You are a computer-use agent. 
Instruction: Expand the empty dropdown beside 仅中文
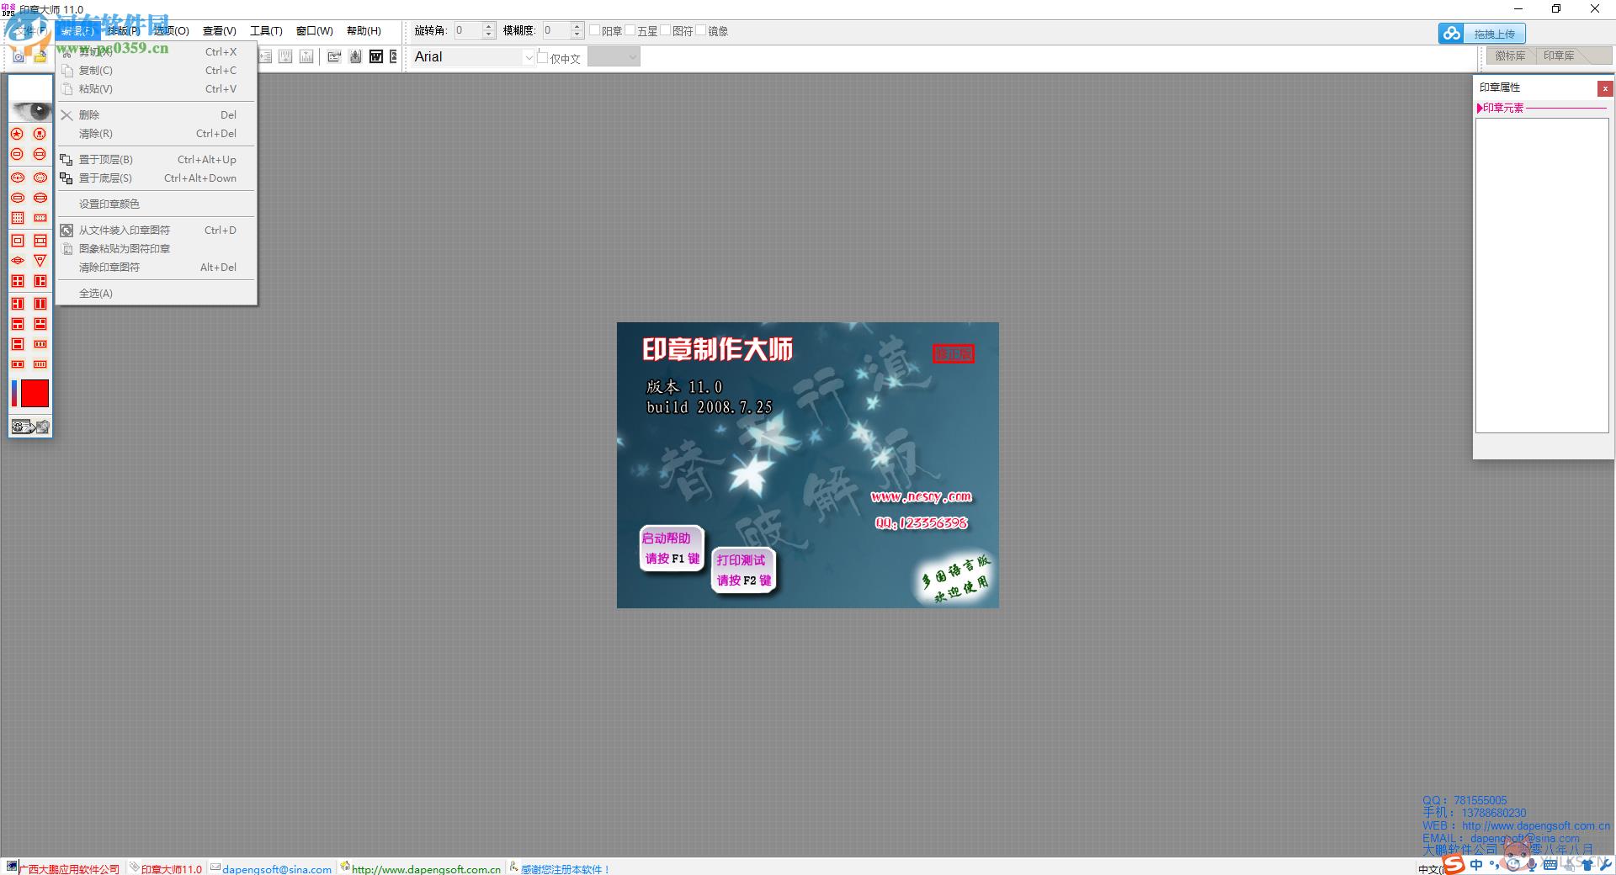tap(633, 57)
